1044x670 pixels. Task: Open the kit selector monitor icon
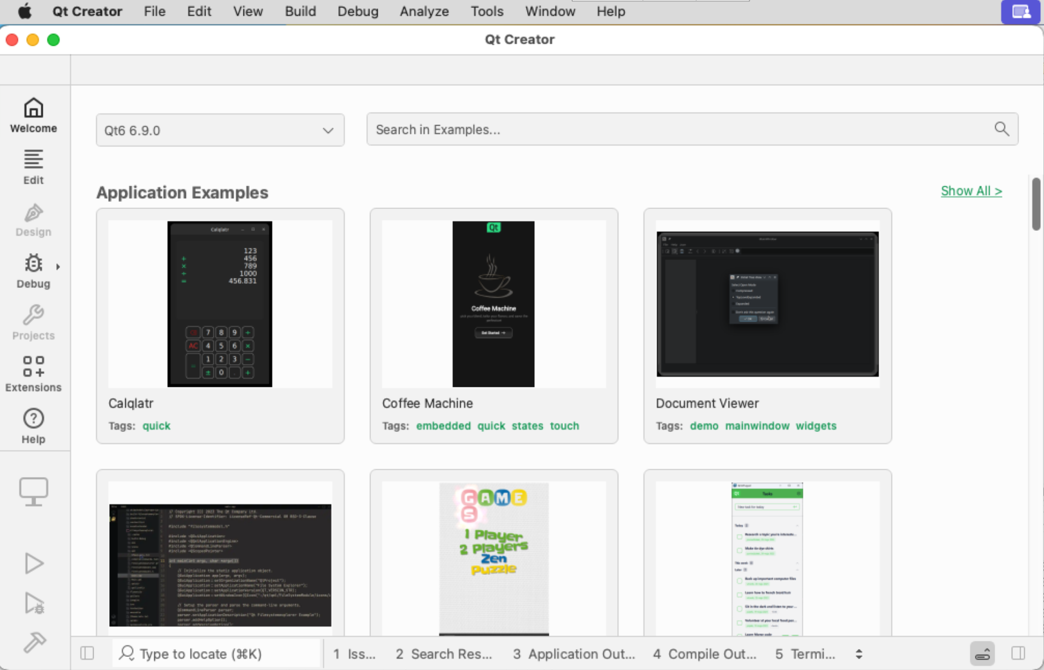click(33, 491)
